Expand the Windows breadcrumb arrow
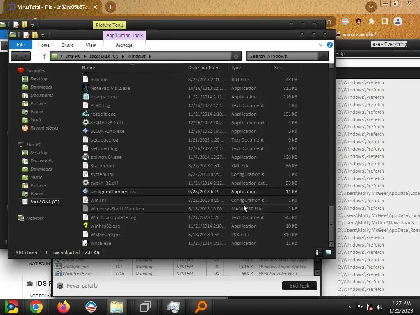 click(150, 56)
